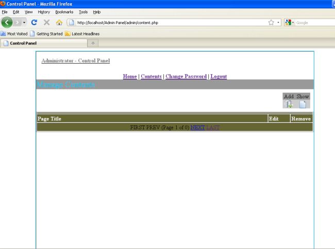Open the Bookmarks menu
The height and width of the screenshot is (249, 335).
point(64,12)
